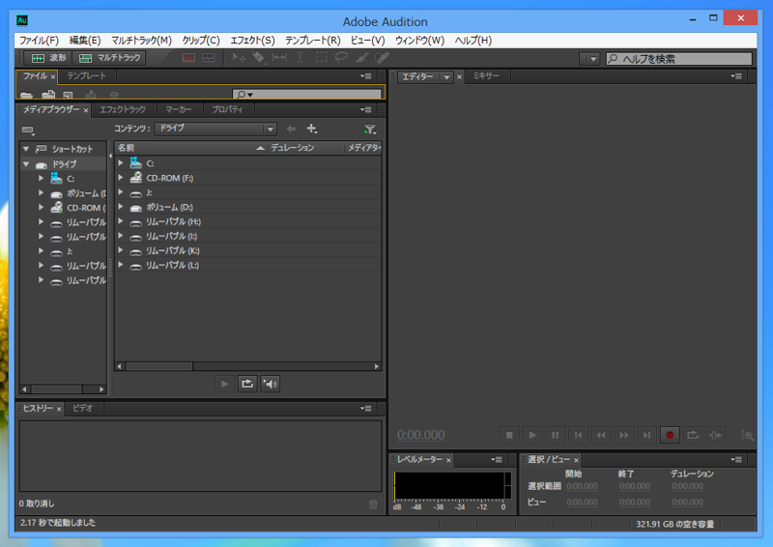
Task: Switch to the プロパティ tab
Action: 227,109
